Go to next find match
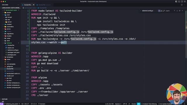Screen dimensions: 187x105 tap(177, 11)
